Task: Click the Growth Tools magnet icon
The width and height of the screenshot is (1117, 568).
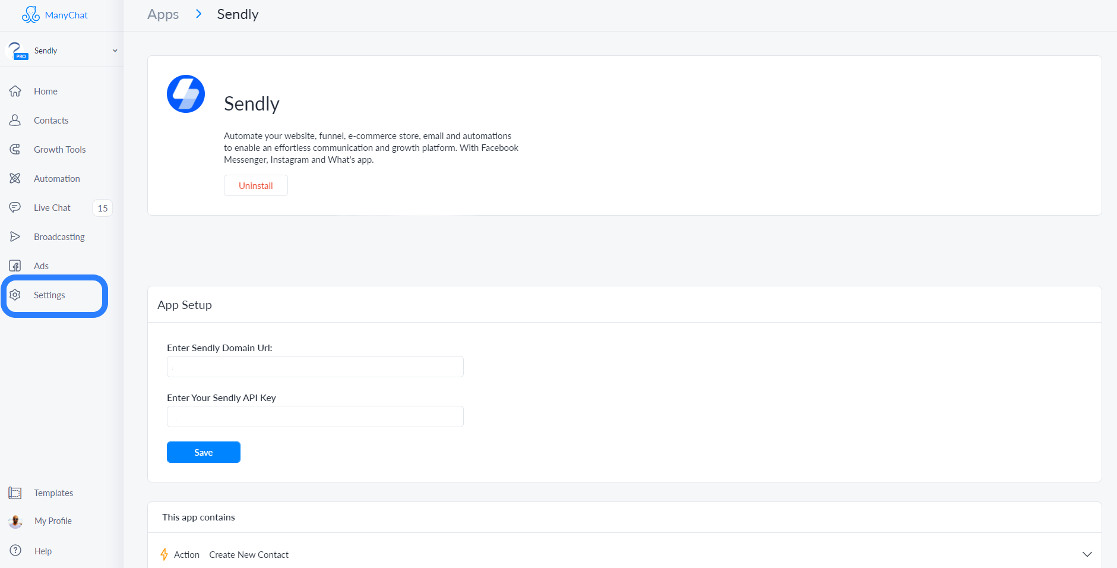Action: 15,149
